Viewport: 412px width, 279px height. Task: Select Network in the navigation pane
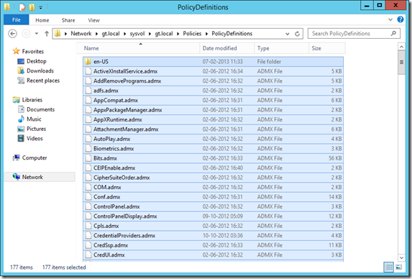pos(32,177)
